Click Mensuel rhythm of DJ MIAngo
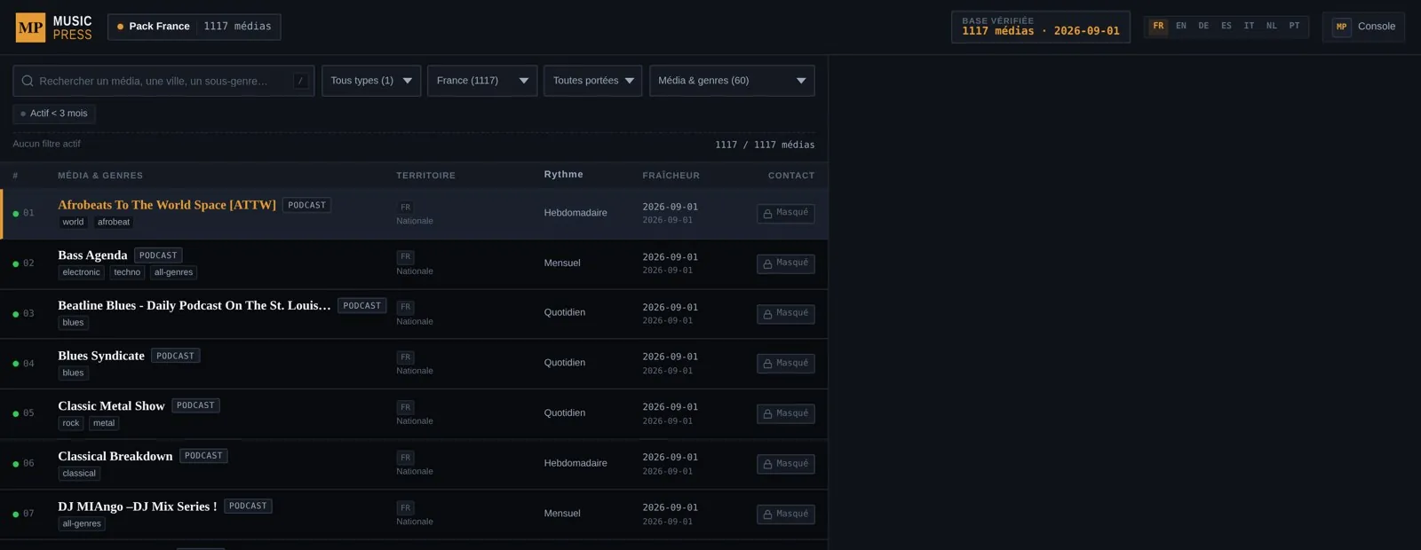The image size is (1421, 550). coord(562,514)
